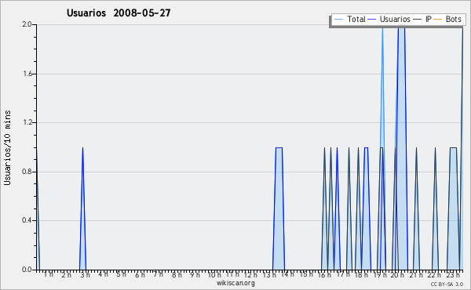Click the wikiscan.org source label
This screenshot has height=290, width=471.
[x=235, y=283]
